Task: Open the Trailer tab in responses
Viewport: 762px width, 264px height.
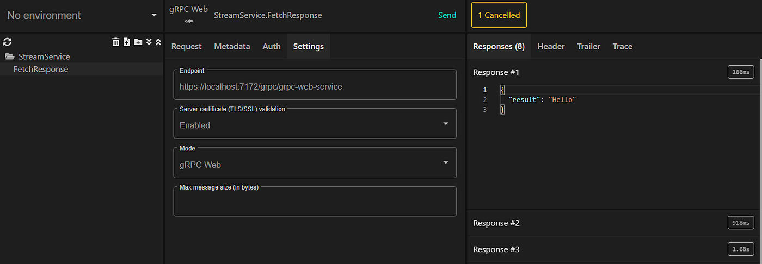Action: [588, 46]
